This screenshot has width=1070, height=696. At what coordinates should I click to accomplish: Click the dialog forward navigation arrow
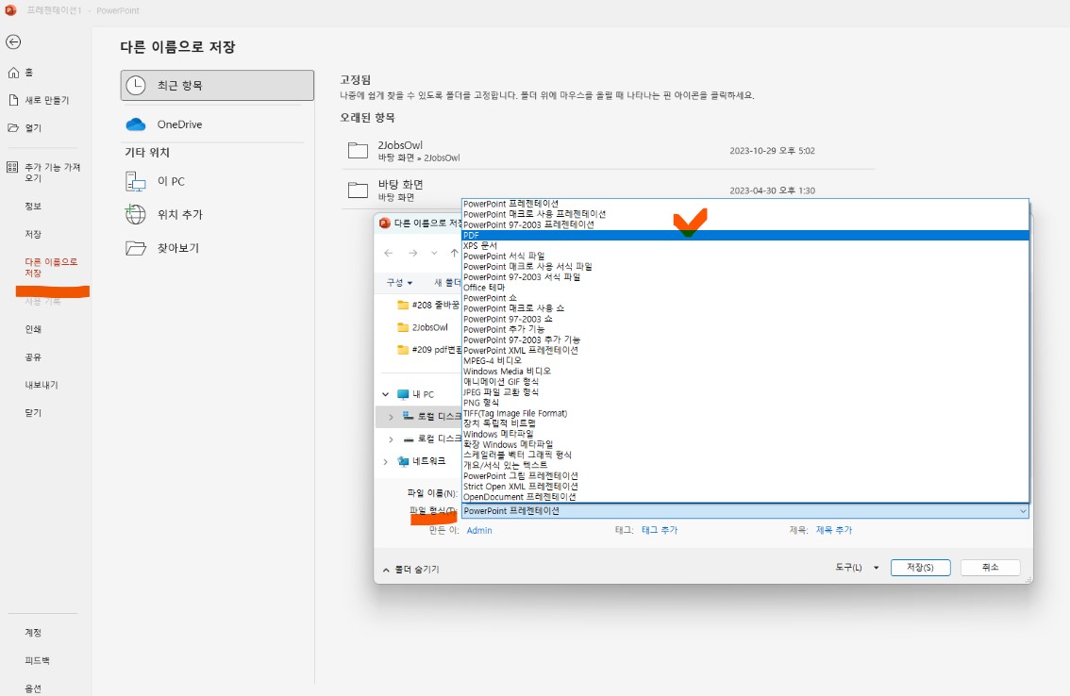[x=413, y=253]
